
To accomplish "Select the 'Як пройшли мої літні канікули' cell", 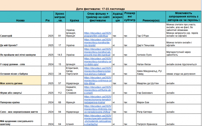I will pyautogui.click(x=20, y=52).
